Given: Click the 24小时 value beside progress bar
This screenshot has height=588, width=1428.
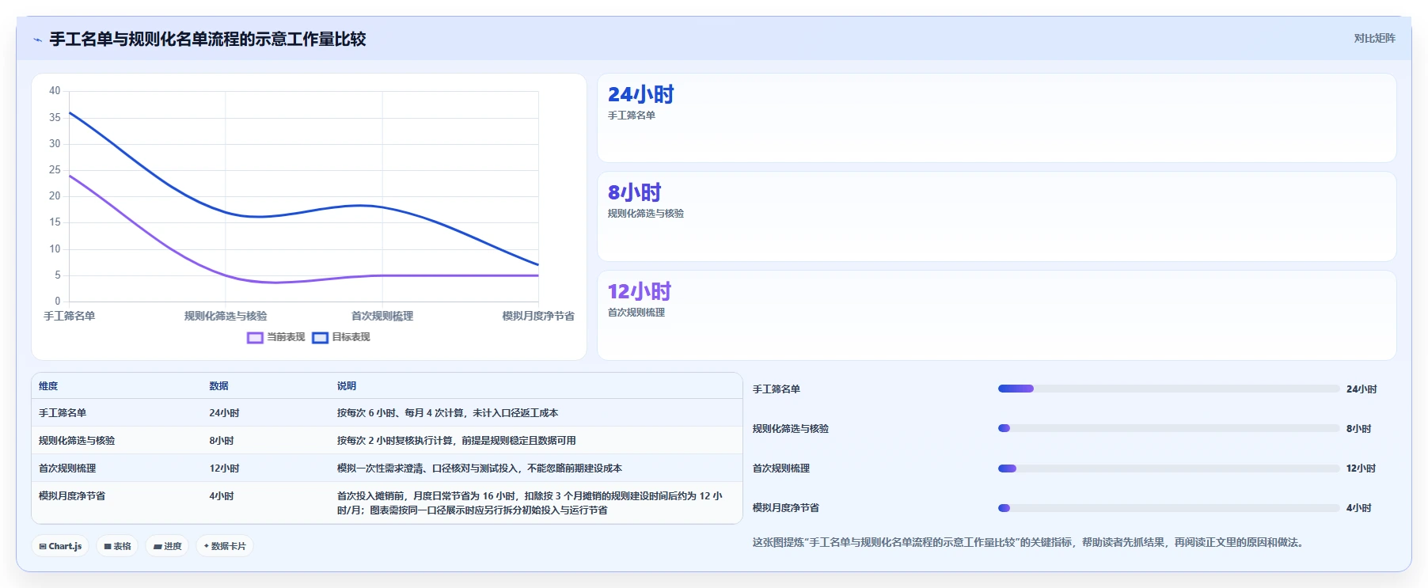Looking at the screenshot, I should pyautogui.click(x=1362, y=389).
